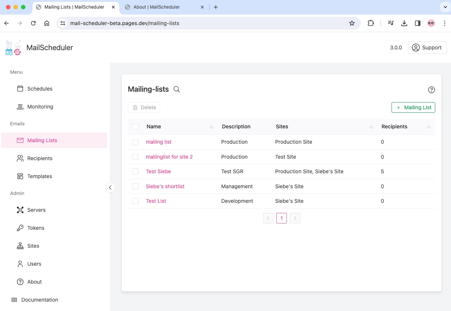Open Documentation at the sidebar bottom
The image size is (451, 311).
[40, 300]
